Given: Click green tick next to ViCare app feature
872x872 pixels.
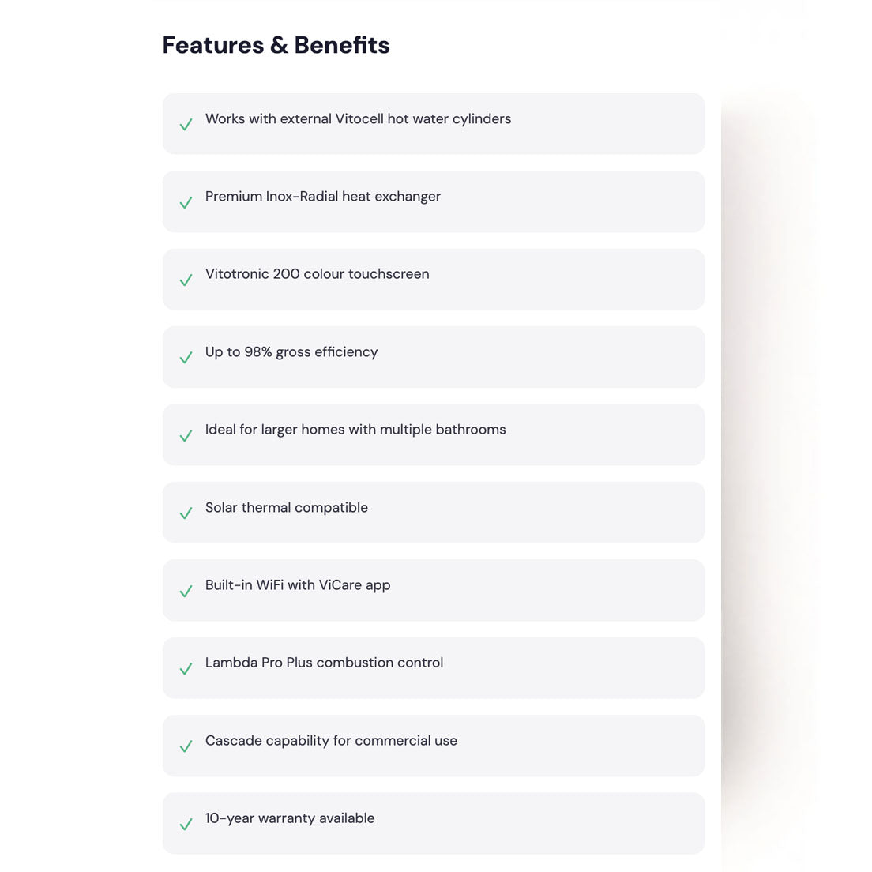Looking at the screenshot, I should pyautogui.click(x=186, y=591).
